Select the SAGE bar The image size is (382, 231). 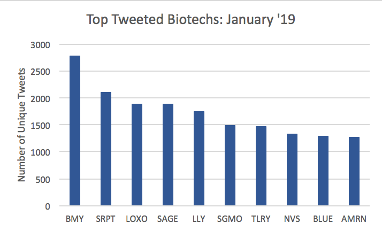(168, 155)
